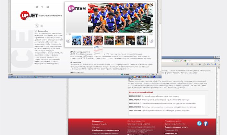
Task: Open 'Дополнительные услуги' footer link
Action: tap(176, 127)
